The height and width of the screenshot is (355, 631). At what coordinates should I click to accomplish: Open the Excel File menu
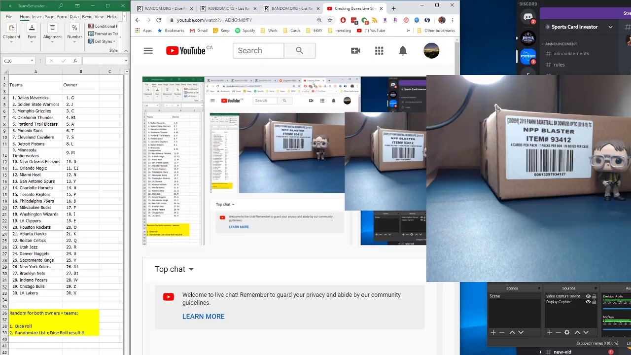(x=9, y=17)
